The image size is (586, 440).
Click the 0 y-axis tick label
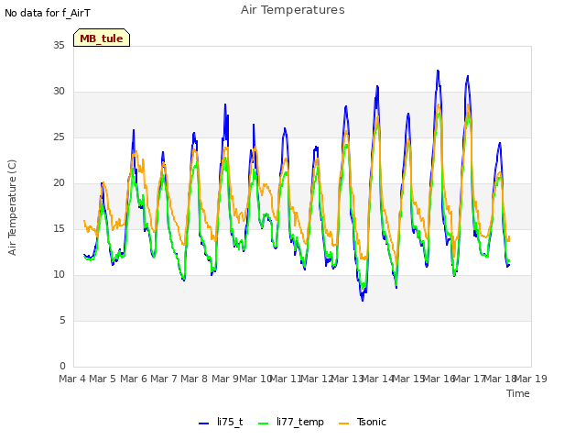click(62, 367)
